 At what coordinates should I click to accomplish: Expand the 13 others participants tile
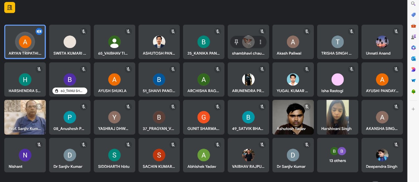point(338,155)
